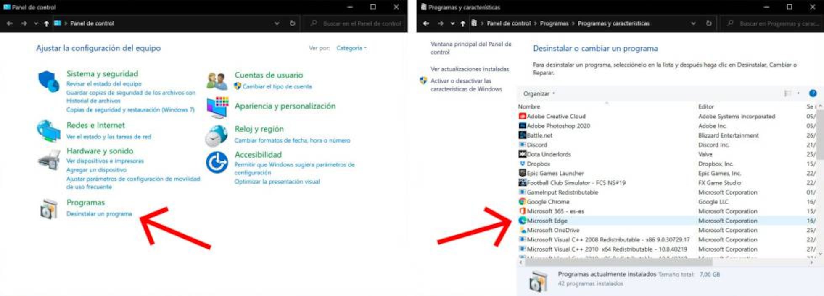Expand the Panel de control address history dropdown
This screenshot has height=296, width=824.
click(277, 23)
